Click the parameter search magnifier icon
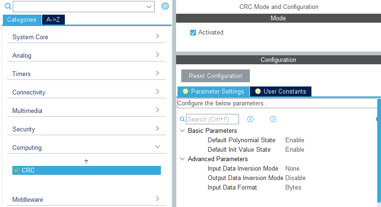The image size is (381, 207). (x=182, y=120)
